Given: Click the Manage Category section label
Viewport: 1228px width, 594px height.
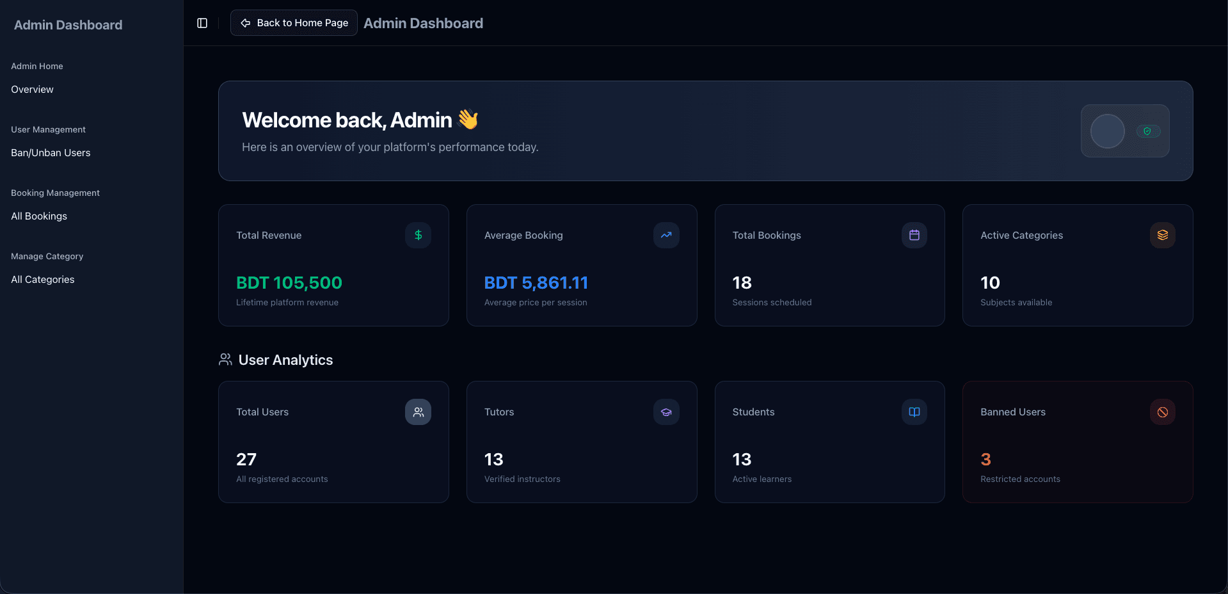Looking at the screenshot, I should click(47, 256).
